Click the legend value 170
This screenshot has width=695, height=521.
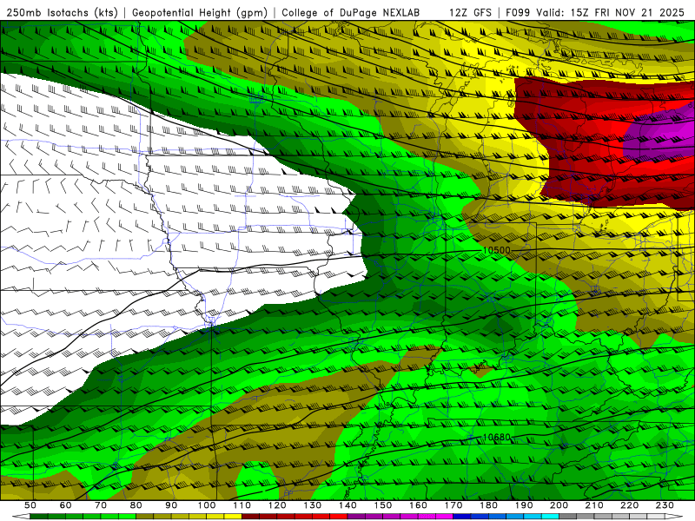(x=453, y=505)
